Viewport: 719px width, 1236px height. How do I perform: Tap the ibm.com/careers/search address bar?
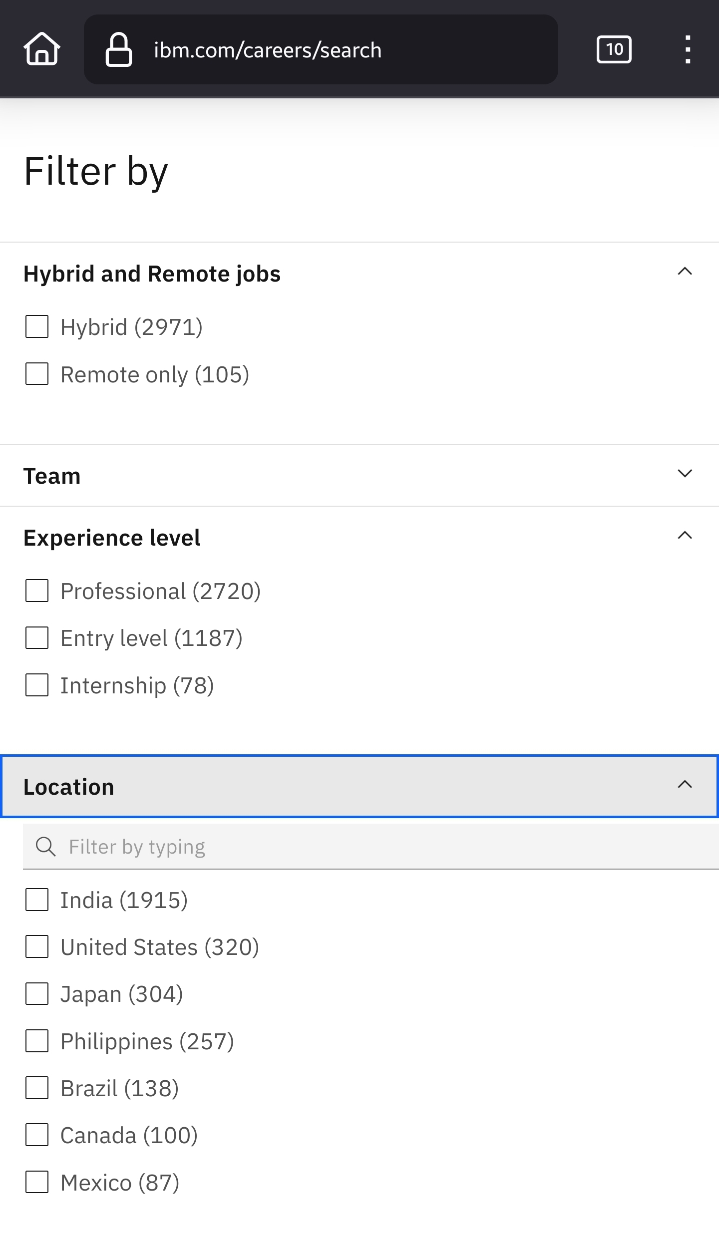[321, 49]
